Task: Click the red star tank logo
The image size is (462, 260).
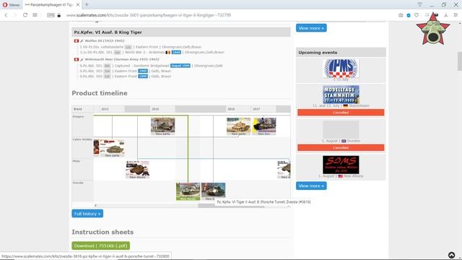Action: 433,29
